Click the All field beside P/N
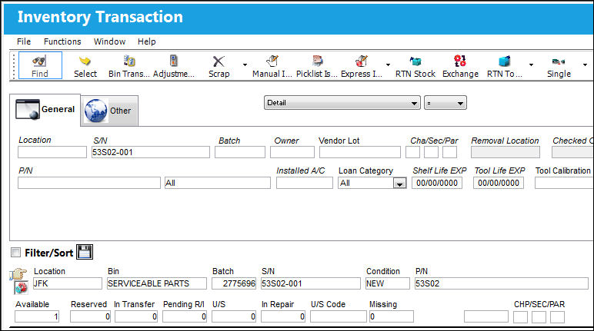This screenshot has width=594, height=331. (218, 183)
